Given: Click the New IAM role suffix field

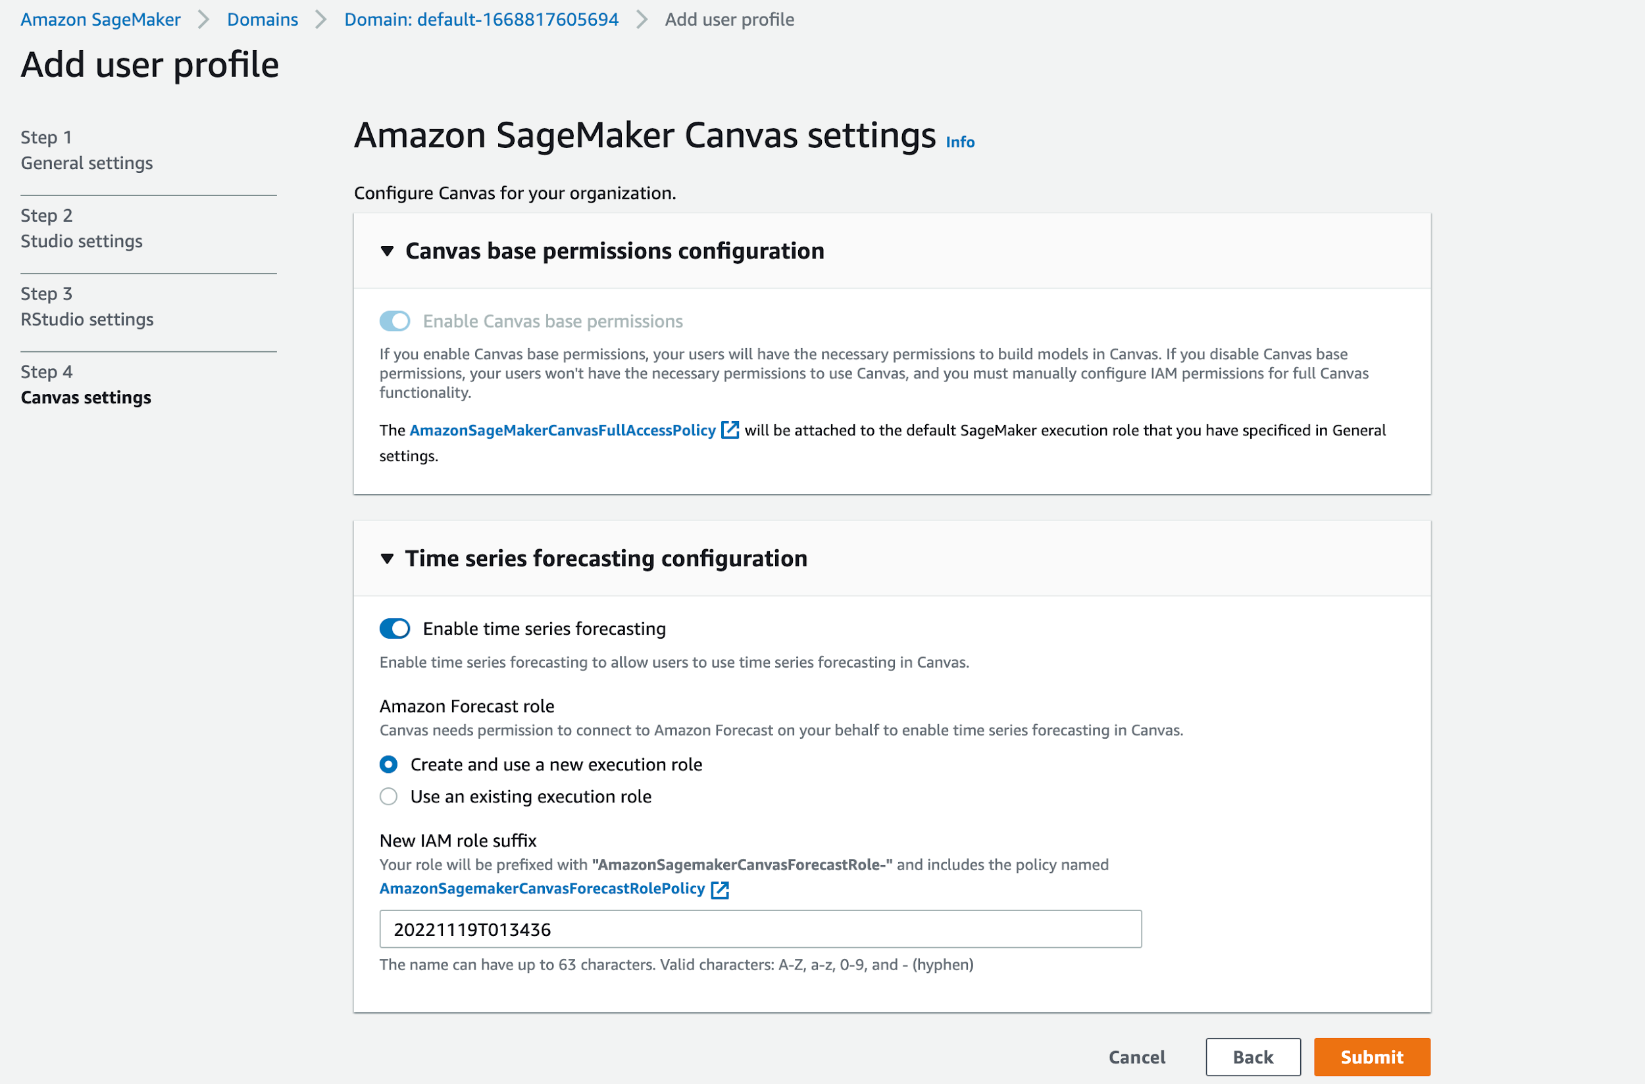Looking at the screenshot, I should pos(761,929).
